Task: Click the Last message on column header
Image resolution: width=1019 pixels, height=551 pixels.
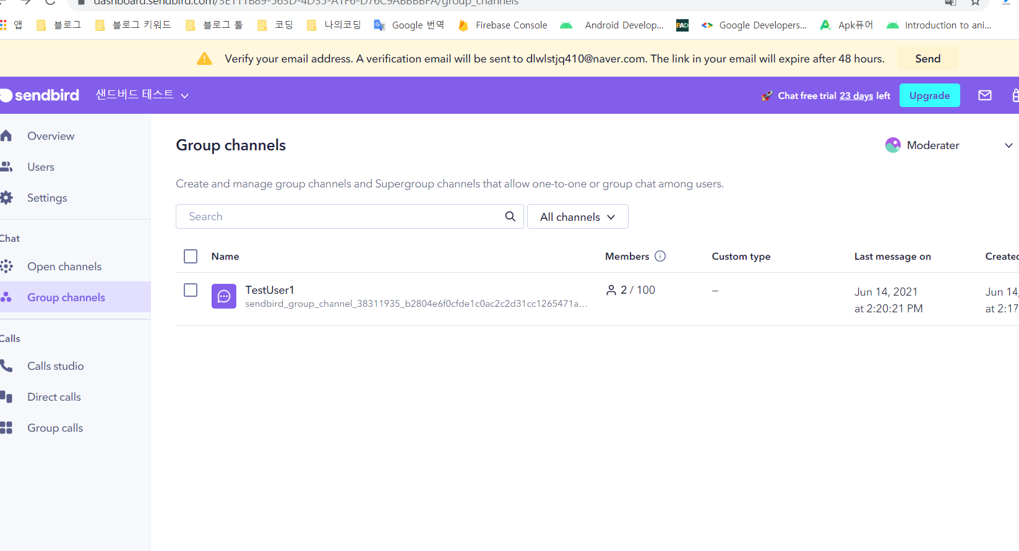Action: [x=892, y=257]
